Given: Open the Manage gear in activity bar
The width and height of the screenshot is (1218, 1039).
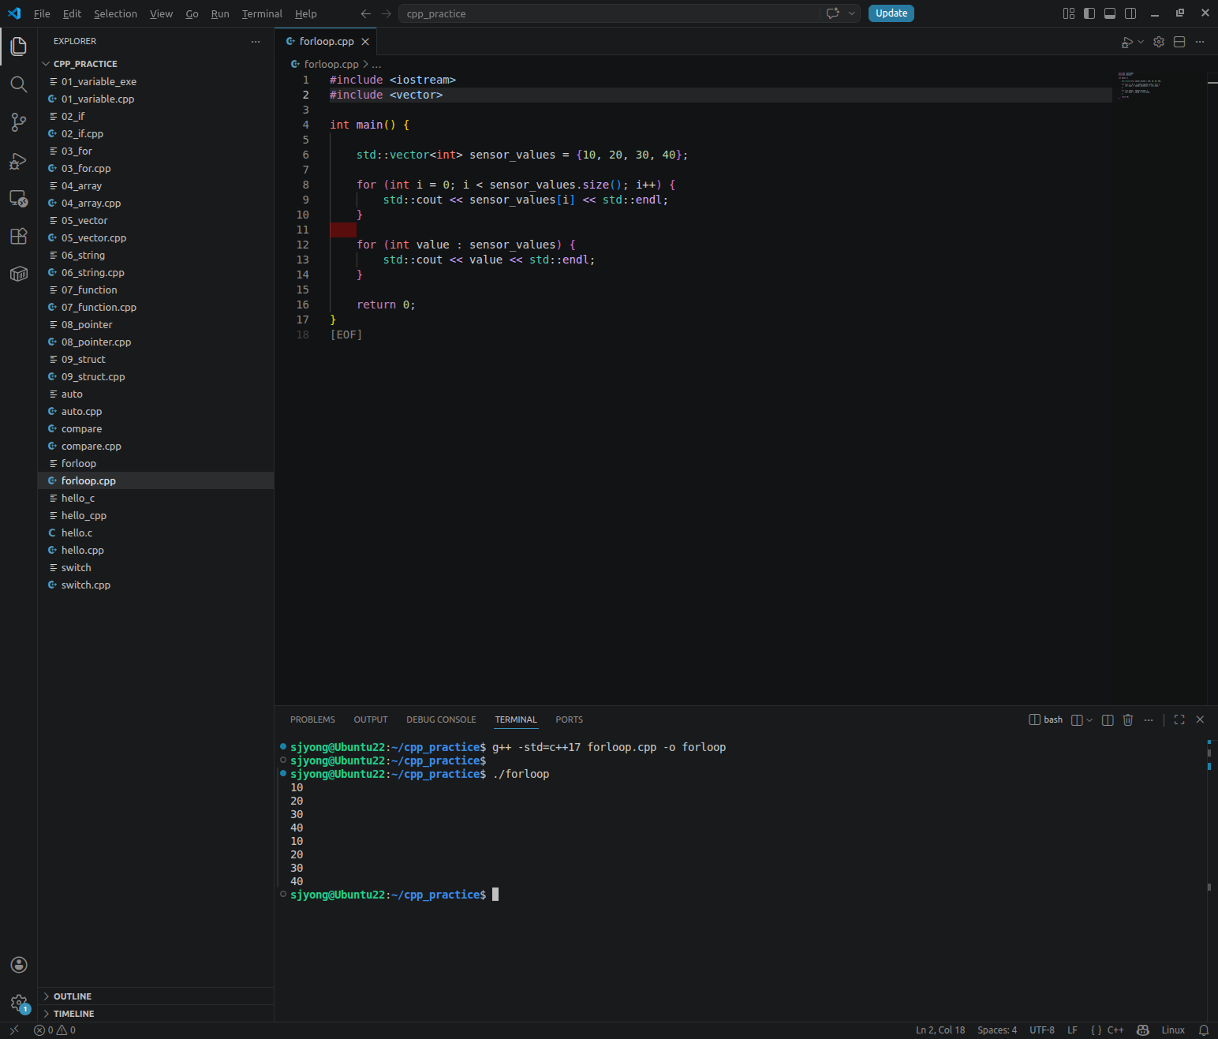Looking at the screenshot, I should pos(19,1003).
